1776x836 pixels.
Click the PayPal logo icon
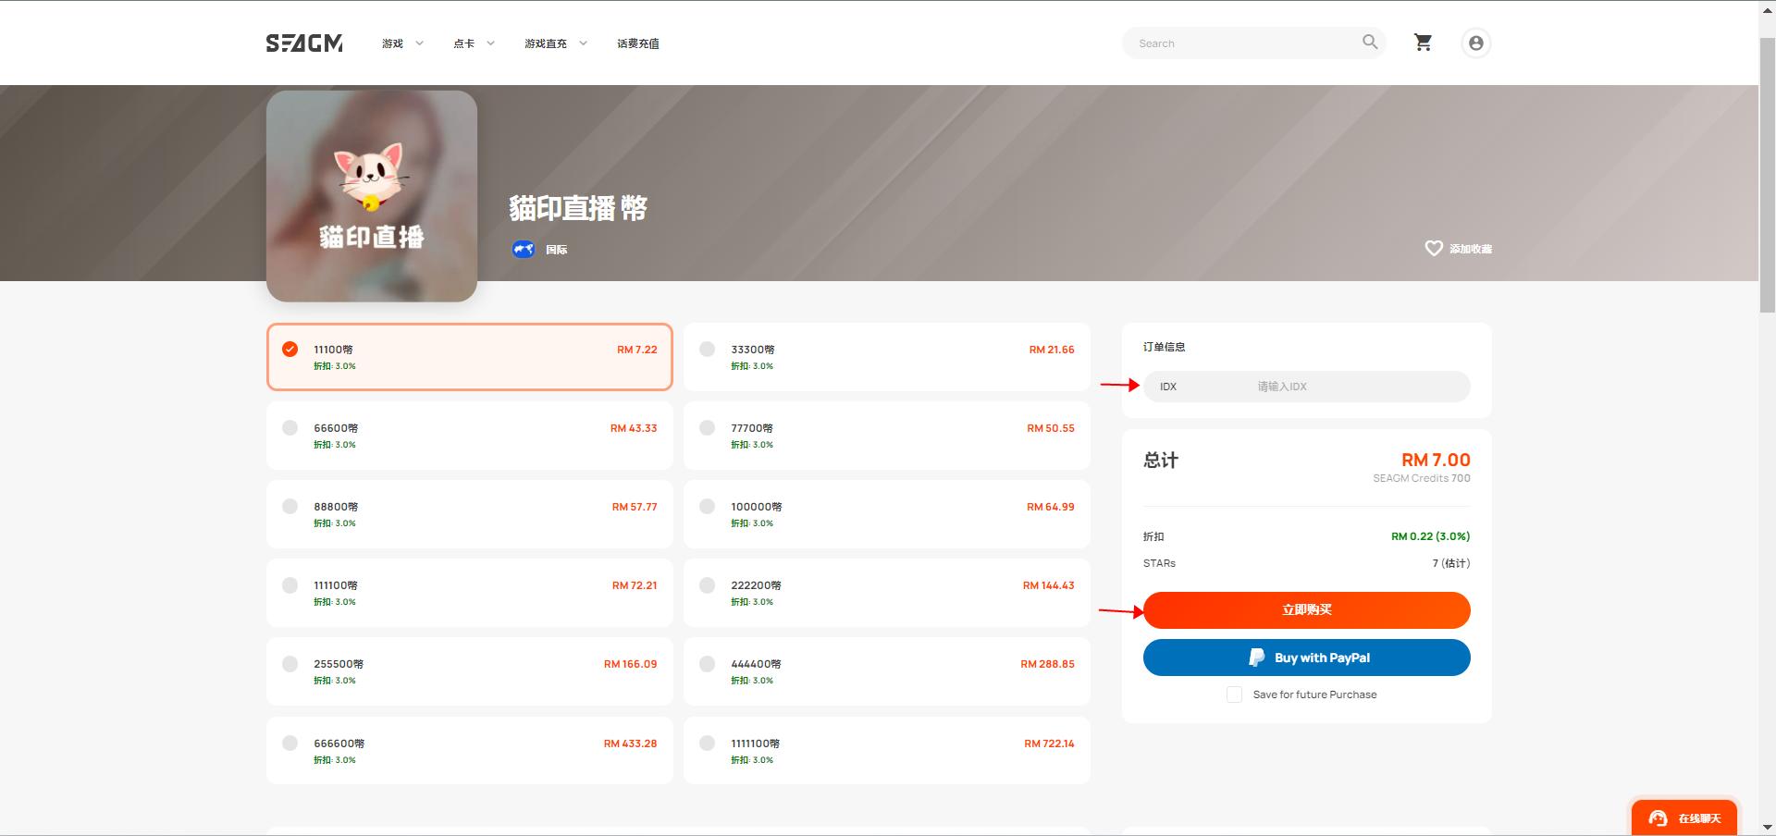tap(1256, 658)
